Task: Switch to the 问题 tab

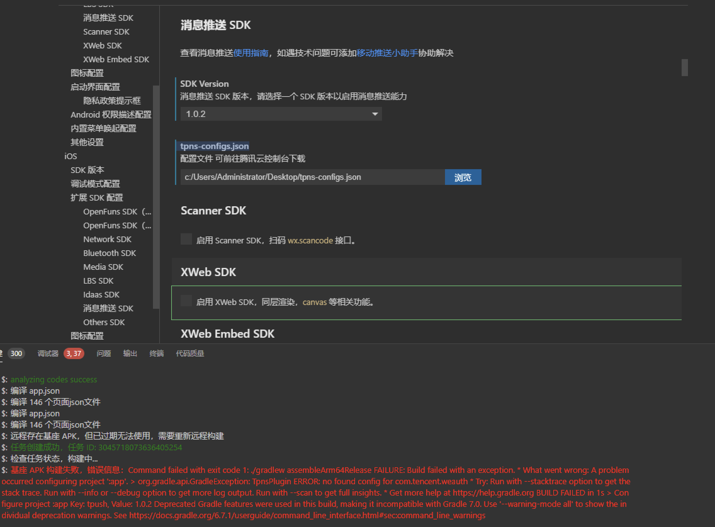Action: coord(104,353)
